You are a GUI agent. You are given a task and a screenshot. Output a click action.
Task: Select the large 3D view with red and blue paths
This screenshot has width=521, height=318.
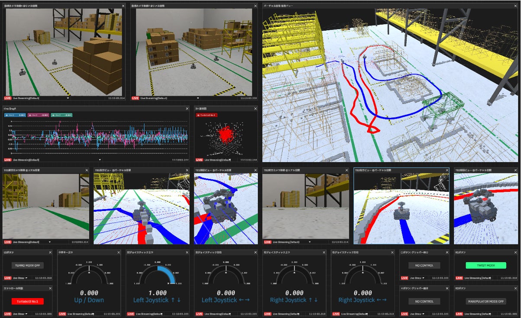[x=389, y=87]
